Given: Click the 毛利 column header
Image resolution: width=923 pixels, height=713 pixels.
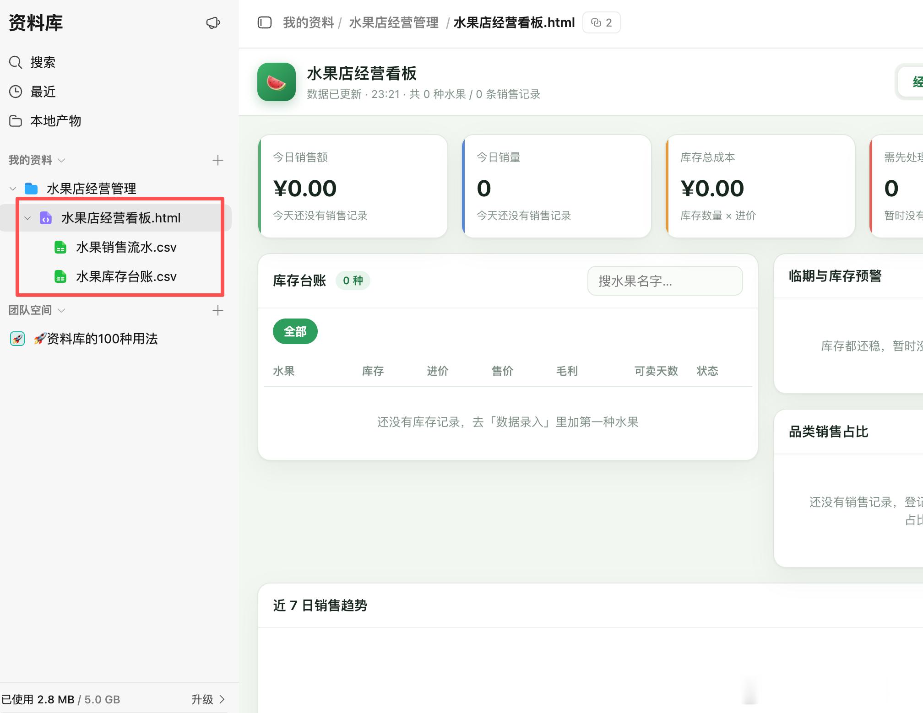Looking at the screenshot, I should (567, 371).
